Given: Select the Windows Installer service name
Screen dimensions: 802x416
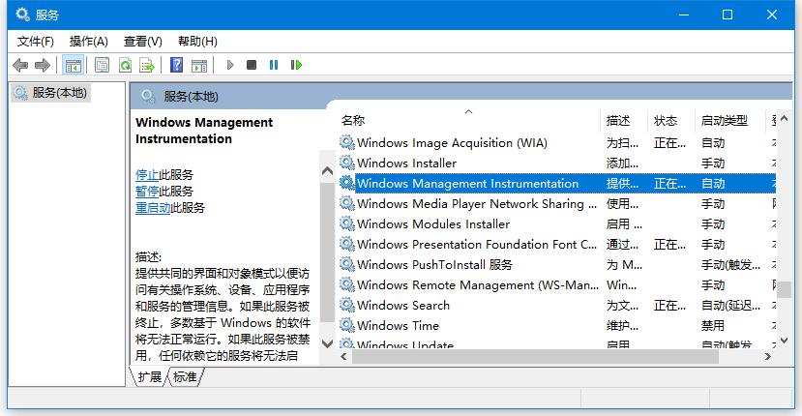Looking at the screenshot, I should tap(406, 163).
